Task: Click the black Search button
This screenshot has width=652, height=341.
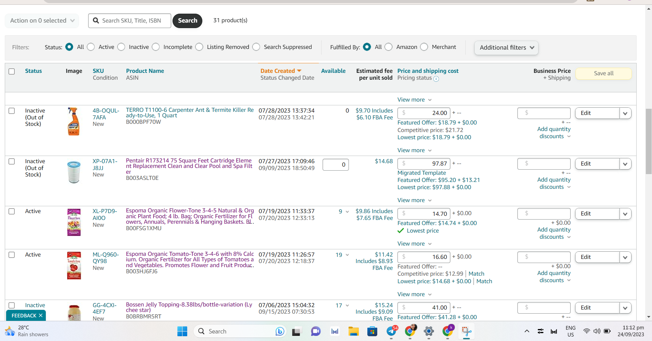Action: point(188,21)
